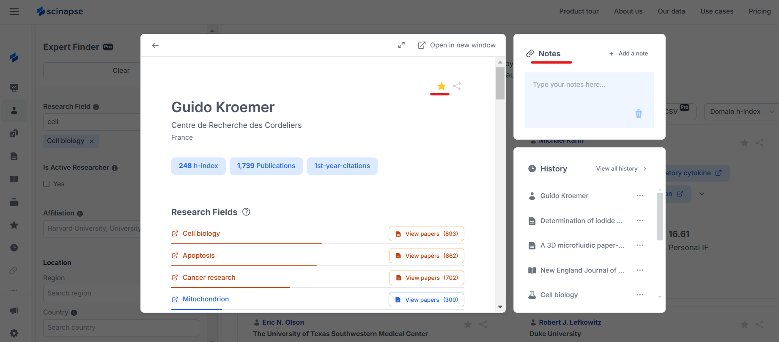
Task: Show Affiliation info tooltip
Action: pos(80,214)
